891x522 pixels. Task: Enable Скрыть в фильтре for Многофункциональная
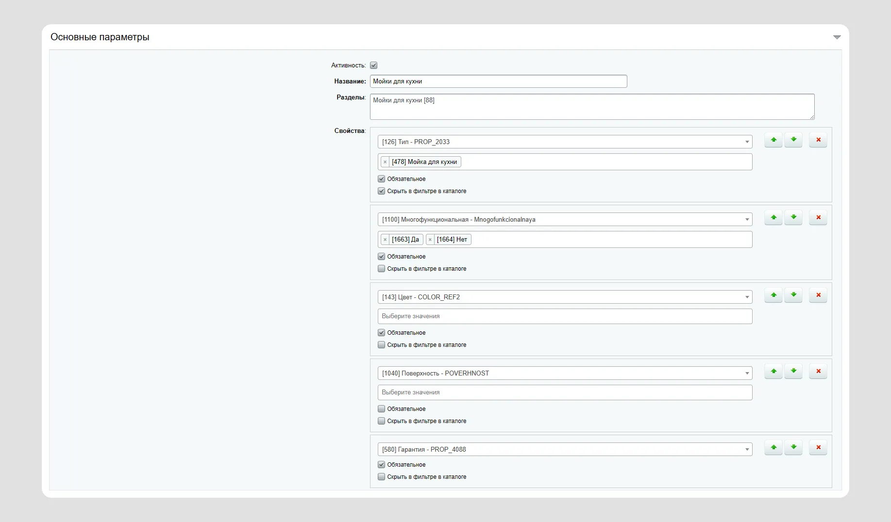tap(381, 269)
